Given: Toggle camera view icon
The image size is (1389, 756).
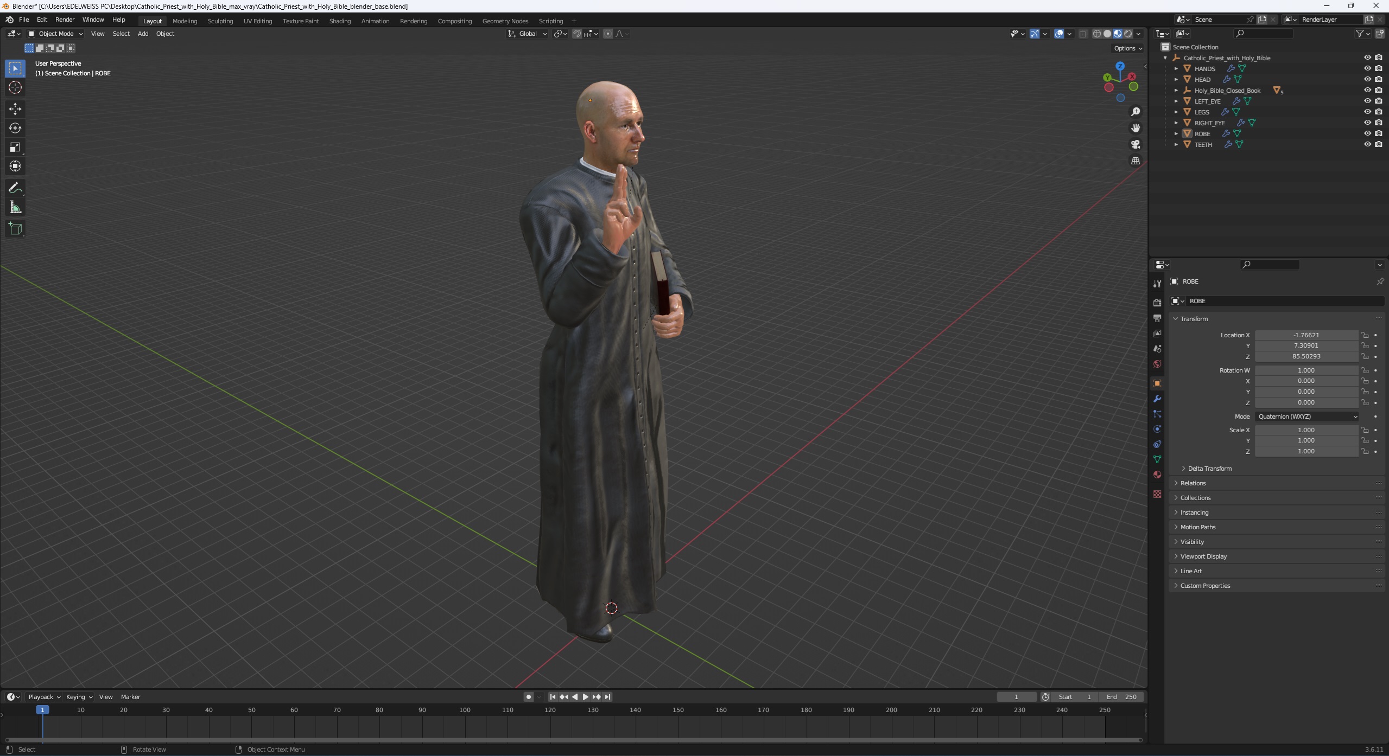Looking at the screenshot, I should 1135,144.
